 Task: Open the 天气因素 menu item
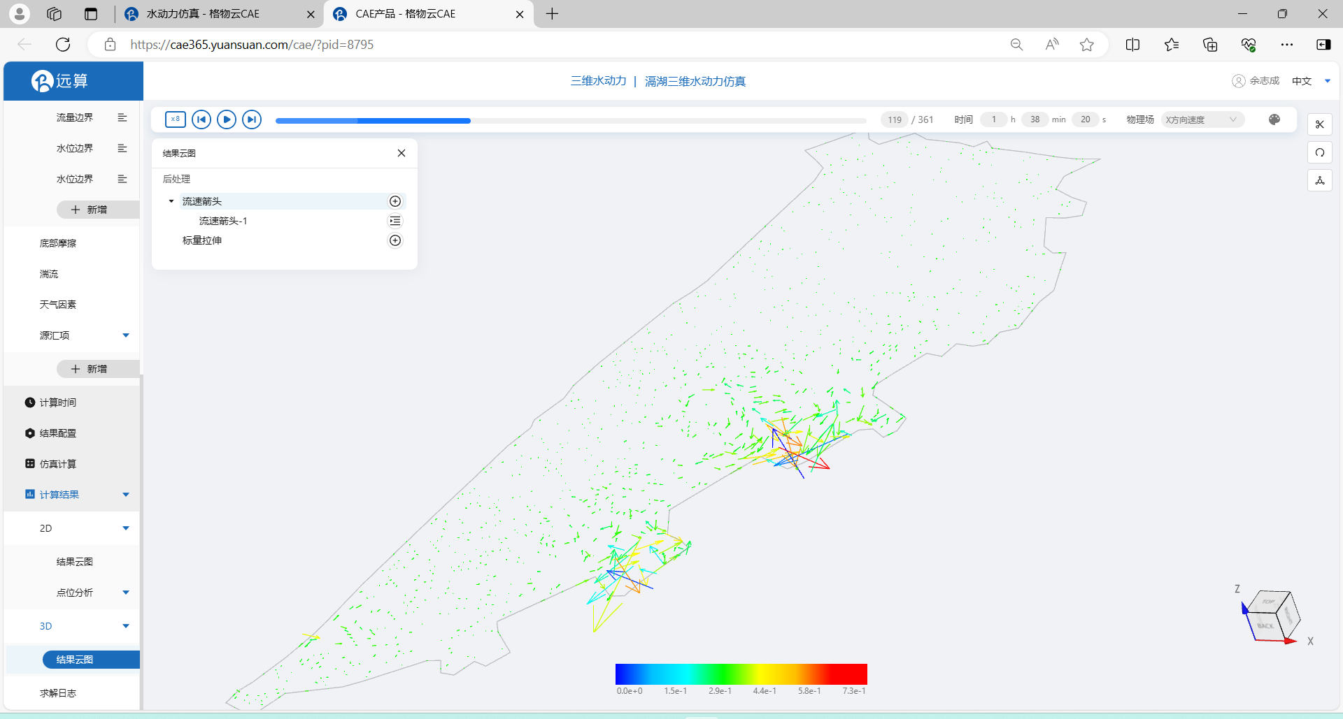pos(58,305)
